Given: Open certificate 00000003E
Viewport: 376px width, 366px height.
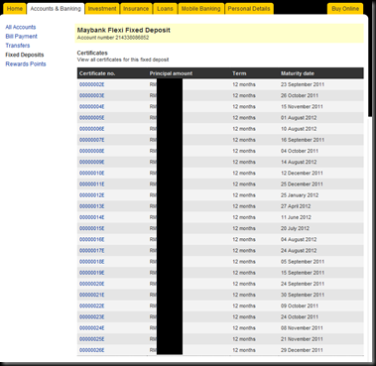Looking at the screenshot, I should (92, 95).
